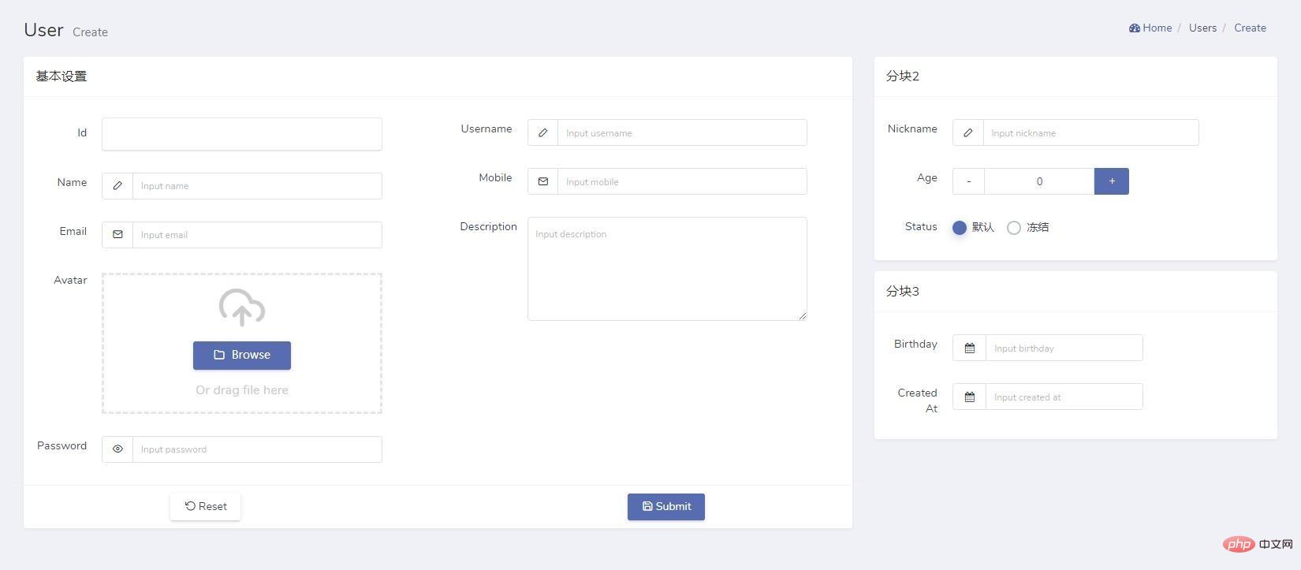
Task: Click the pencil icon beside the Nickname field
Action: pos(968,132)
